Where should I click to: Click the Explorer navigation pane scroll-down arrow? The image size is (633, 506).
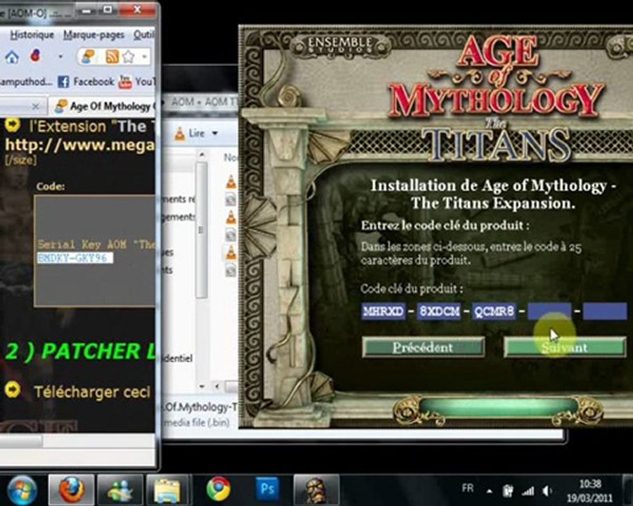[x=202, y=386]
